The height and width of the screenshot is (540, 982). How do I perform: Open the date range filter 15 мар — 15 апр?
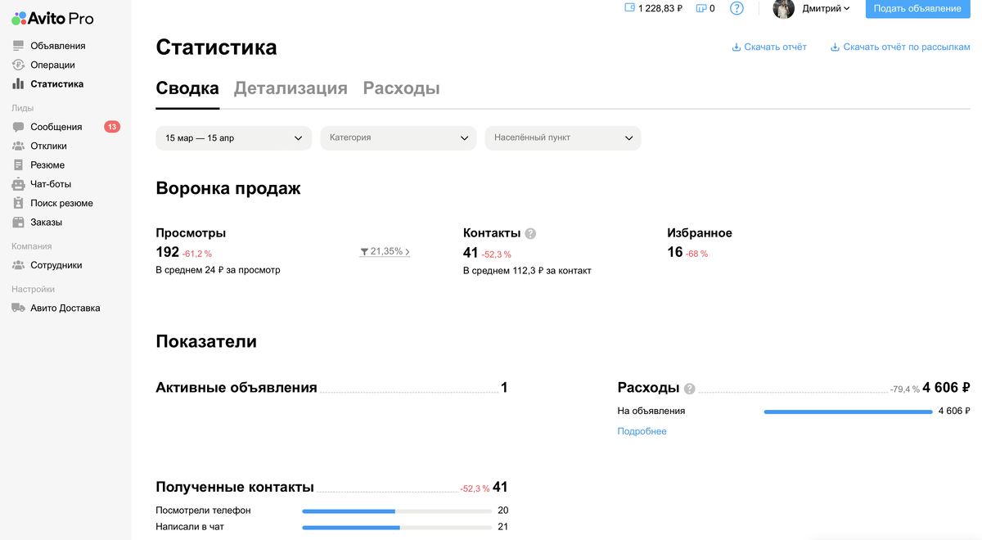(233, 137)
